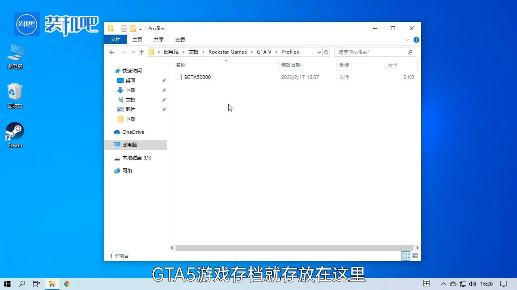Open the 文件 menu

point(116,39)
